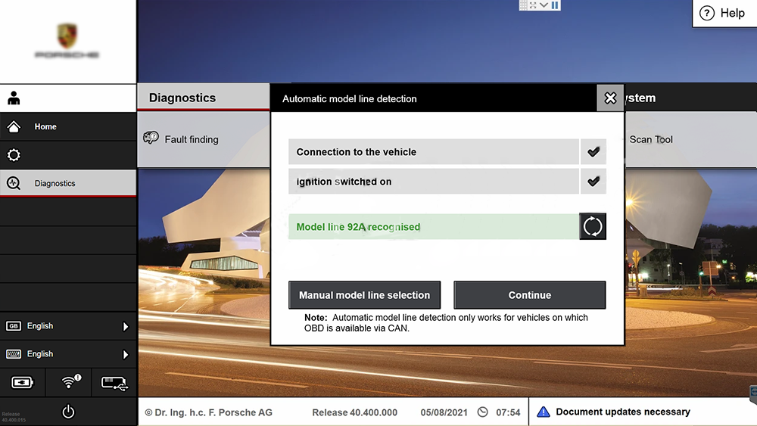Click the Release 40.400.000 text
757x426 pixels.
pyautogui.click(x=354, y=412)
